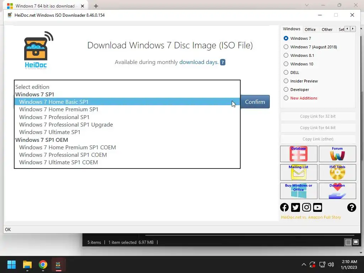The height and width of the screenshot is (273, 364).
Task: Click the OK status bar text
Action: tap(8, 230)
